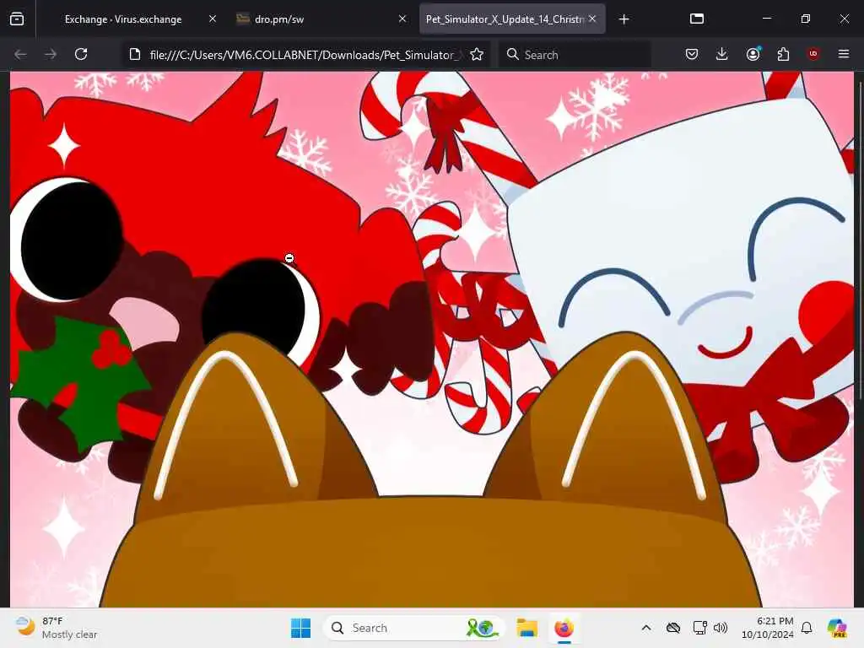Close the dro.pm/sw tab
Screen dimensions: 864x648
pyautogui.click(x=402, y=19)
